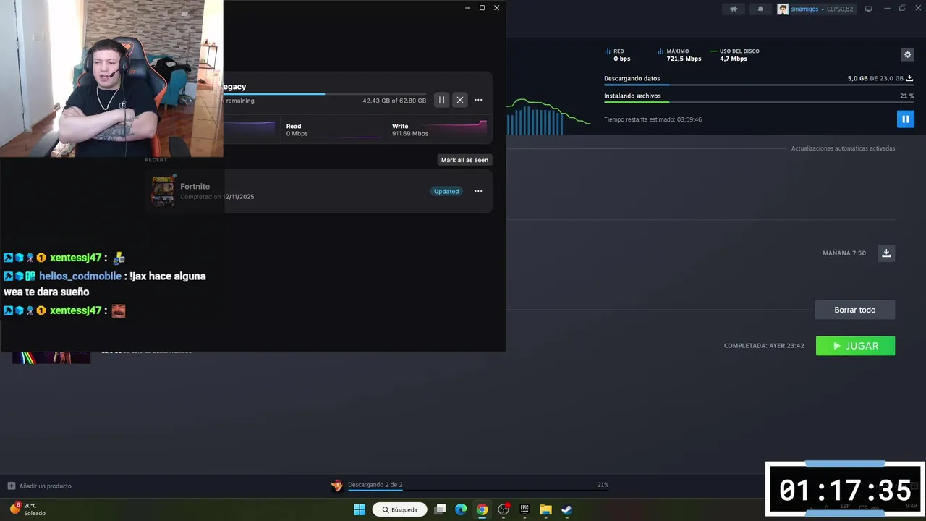926x521 pixels.
Task: Open OBS Studio from the taskbar
Action: tap(504, 509)
